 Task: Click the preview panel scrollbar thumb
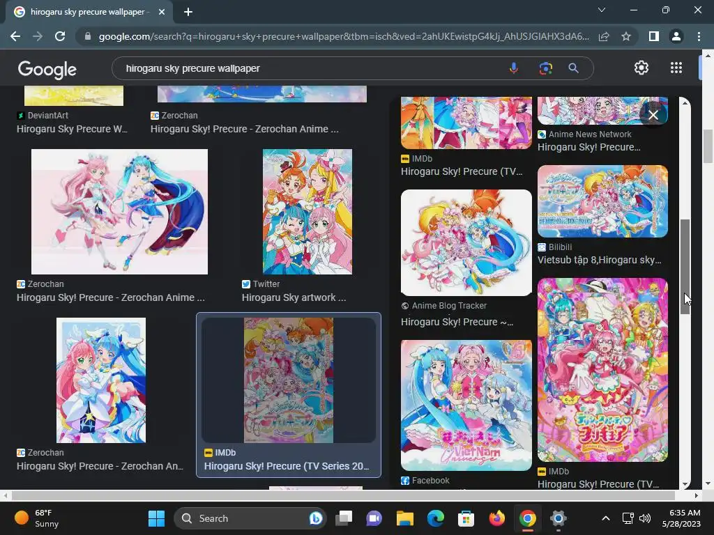(685, 267)
